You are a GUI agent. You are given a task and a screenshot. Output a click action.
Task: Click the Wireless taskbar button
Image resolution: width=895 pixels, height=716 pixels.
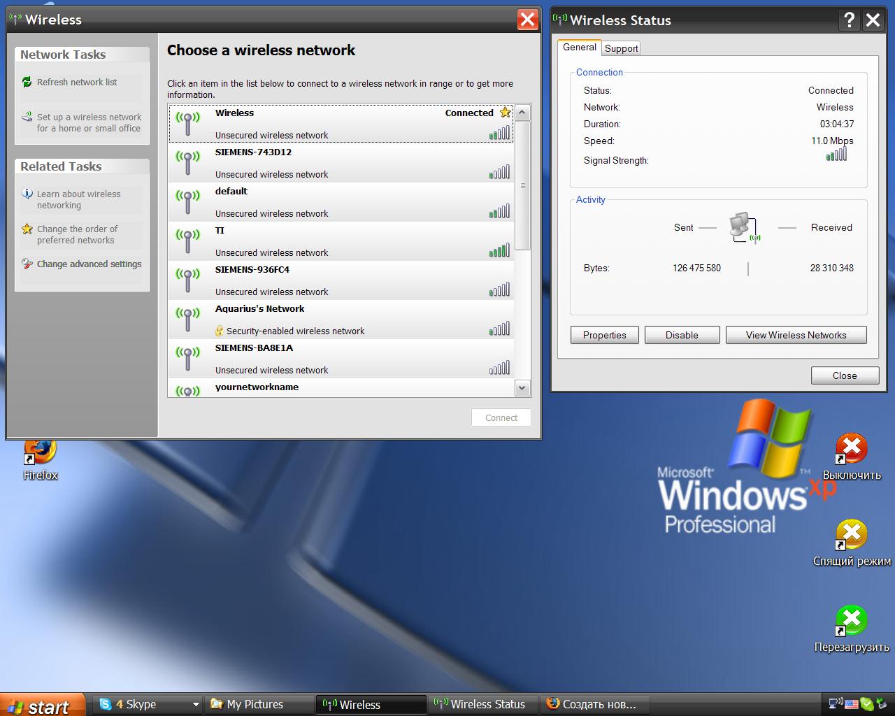(x=371, y=705)
